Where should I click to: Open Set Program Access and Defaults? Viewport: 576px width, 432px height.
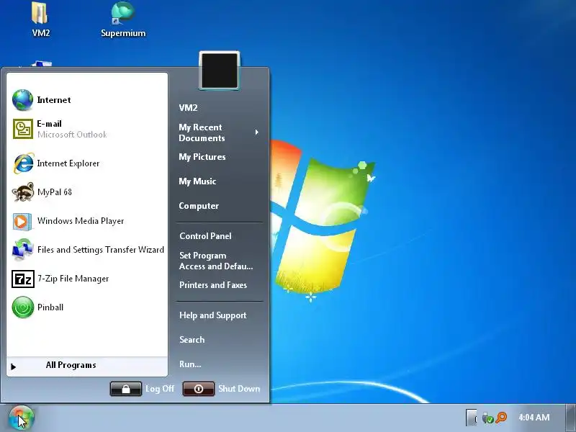coord(216,261)
